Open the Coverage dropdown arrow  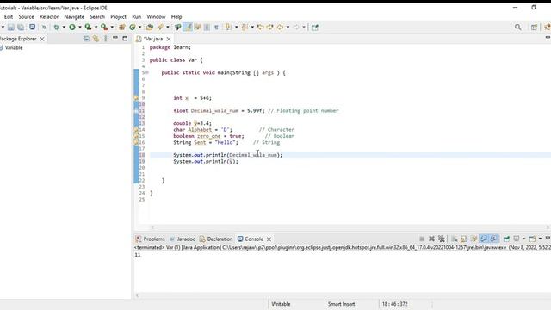[96, 27]
